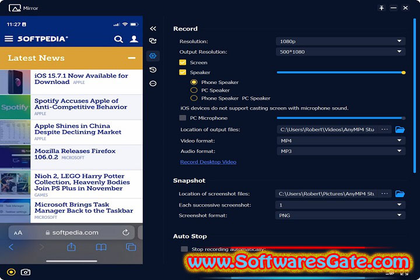Open Each successive screenshot dropdown

pos(340,205)
